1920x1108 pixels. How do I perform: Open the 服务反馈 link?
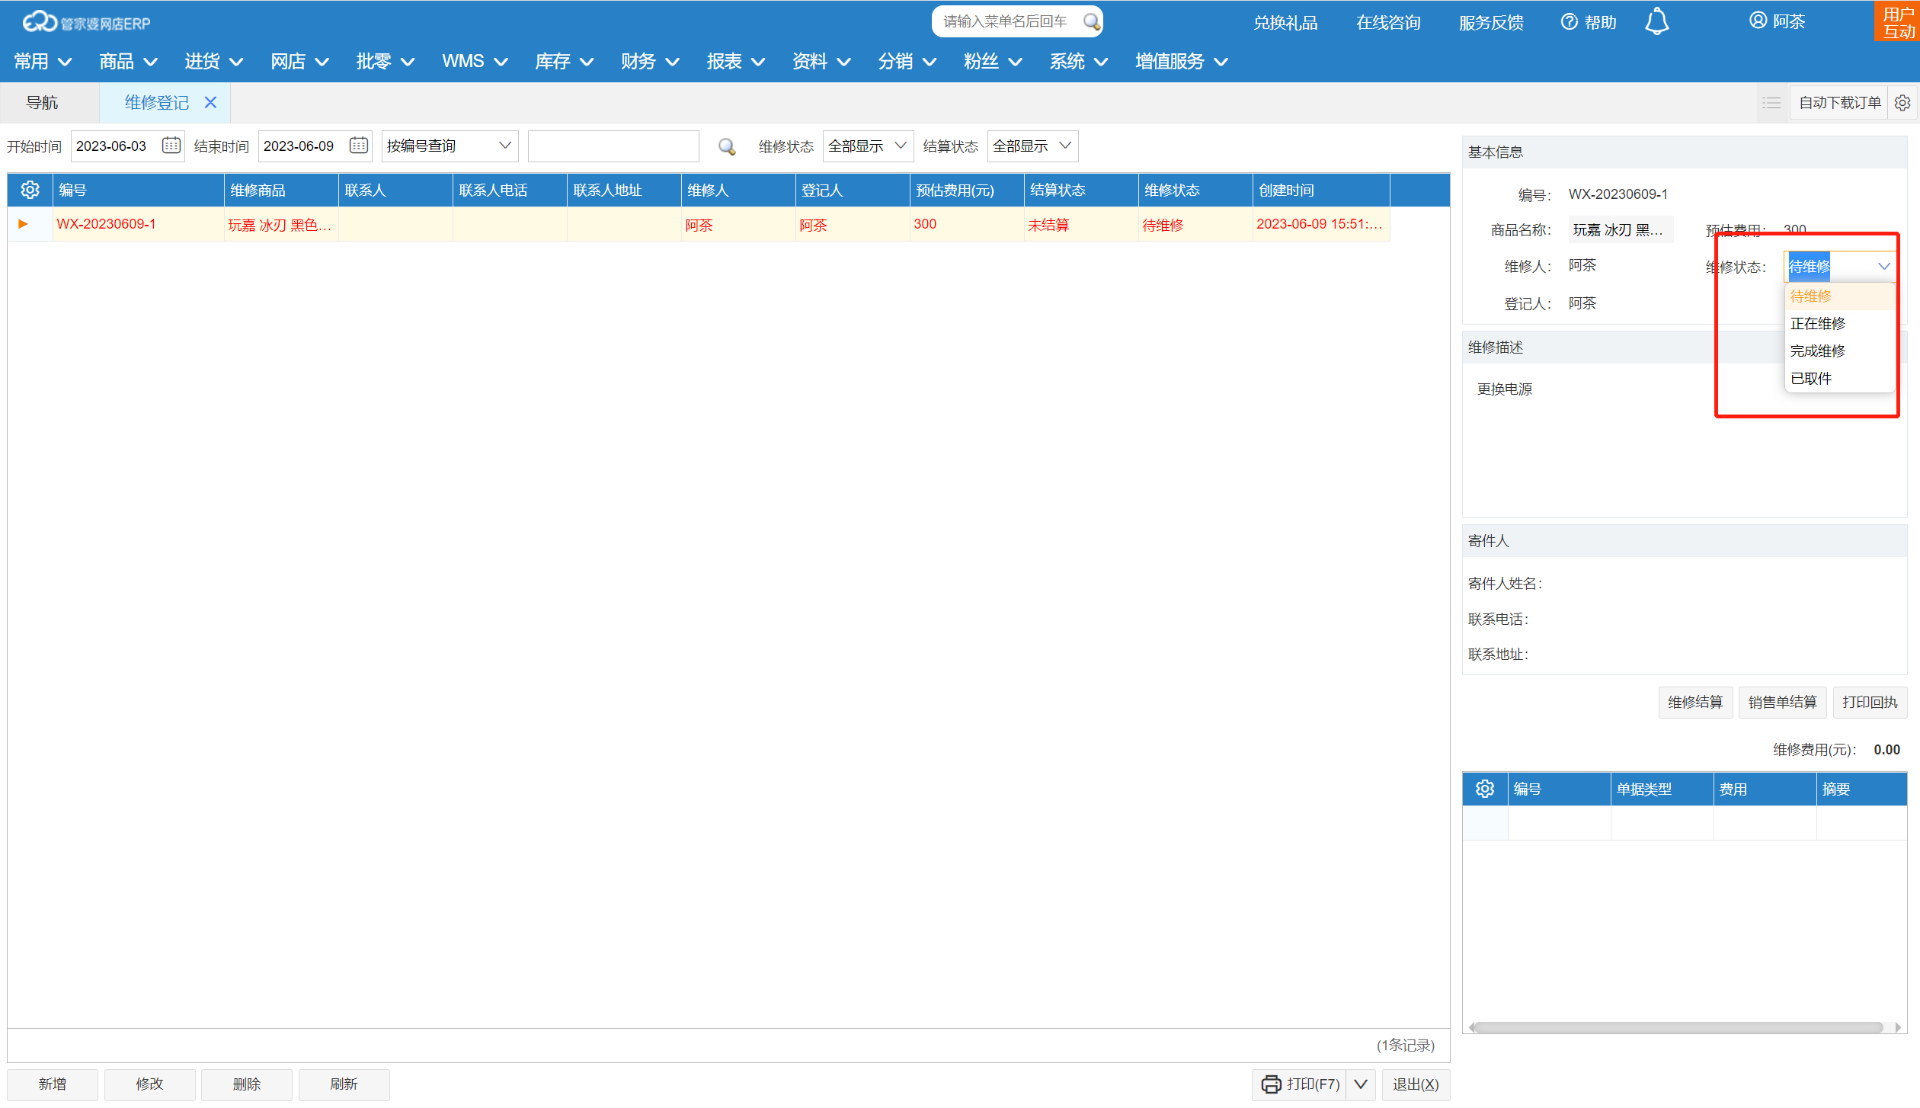point(1491,22)
